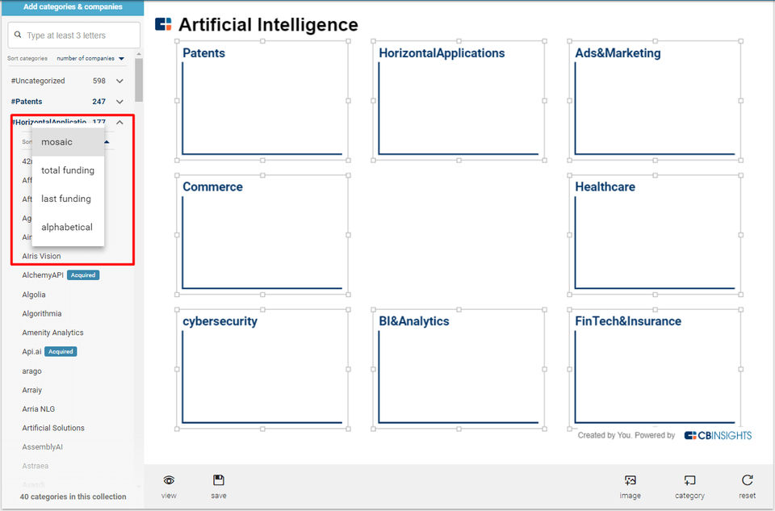Screen dimensions: 775x511
Task: Click Api.ai in company list
Action: tap(31, 351)
